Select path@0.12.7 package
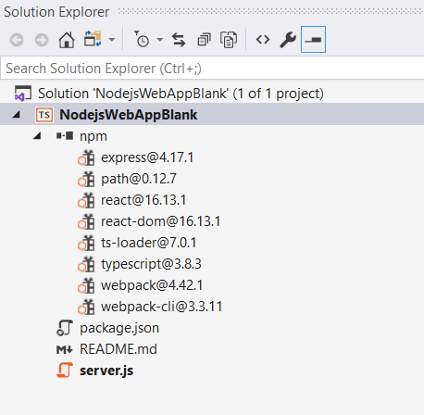Viewport: 424px width, 415px height. click(x=139, y=179)
